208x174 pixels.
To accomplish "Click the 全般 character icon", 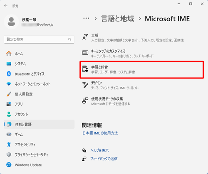I will click(x=85, y=37).
